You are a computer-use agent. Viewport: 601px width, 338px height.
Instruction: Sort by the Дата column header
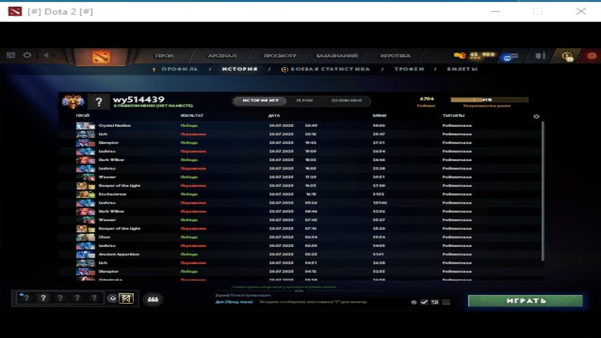pyautogui.click(x=274, y=115)
